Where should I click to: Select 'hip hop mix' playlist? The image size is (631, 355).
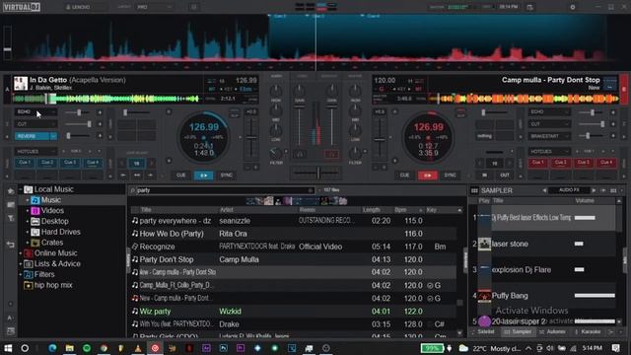53,285
